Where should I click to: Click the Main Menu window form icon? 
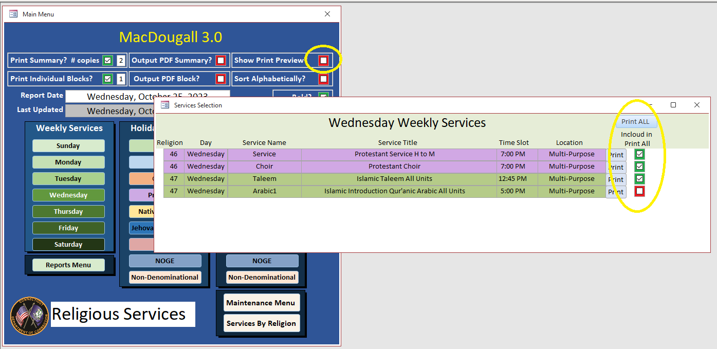13,14
